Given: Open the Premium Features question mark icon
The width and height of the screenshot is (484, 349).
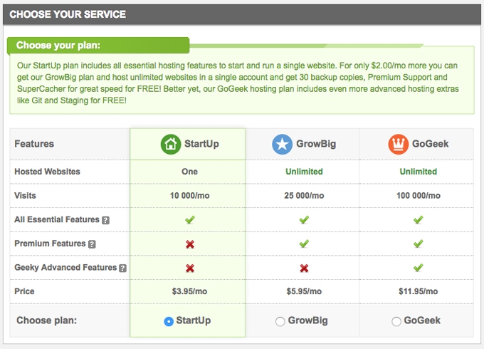Looking at the screenshot, I should point(92,244).
